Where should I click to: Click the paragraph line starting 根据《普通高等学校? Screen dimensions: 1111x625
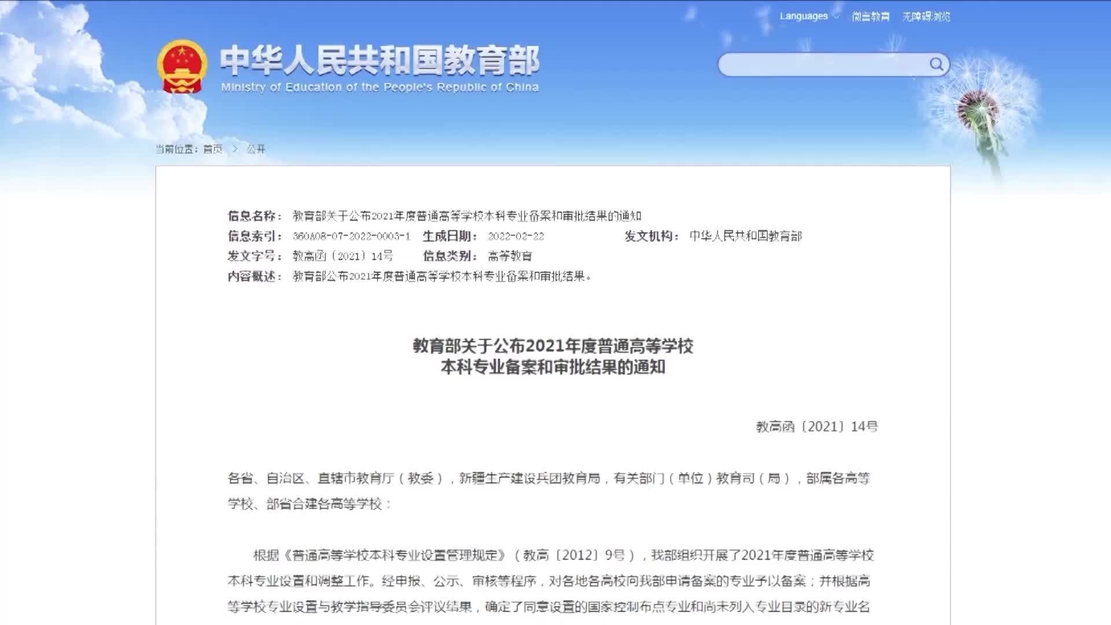click(563, 555)
